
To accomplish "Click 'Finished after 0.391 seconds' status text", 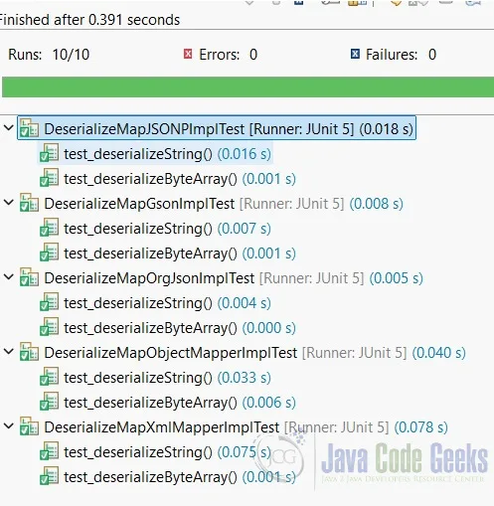I will (x=89, y=20).
